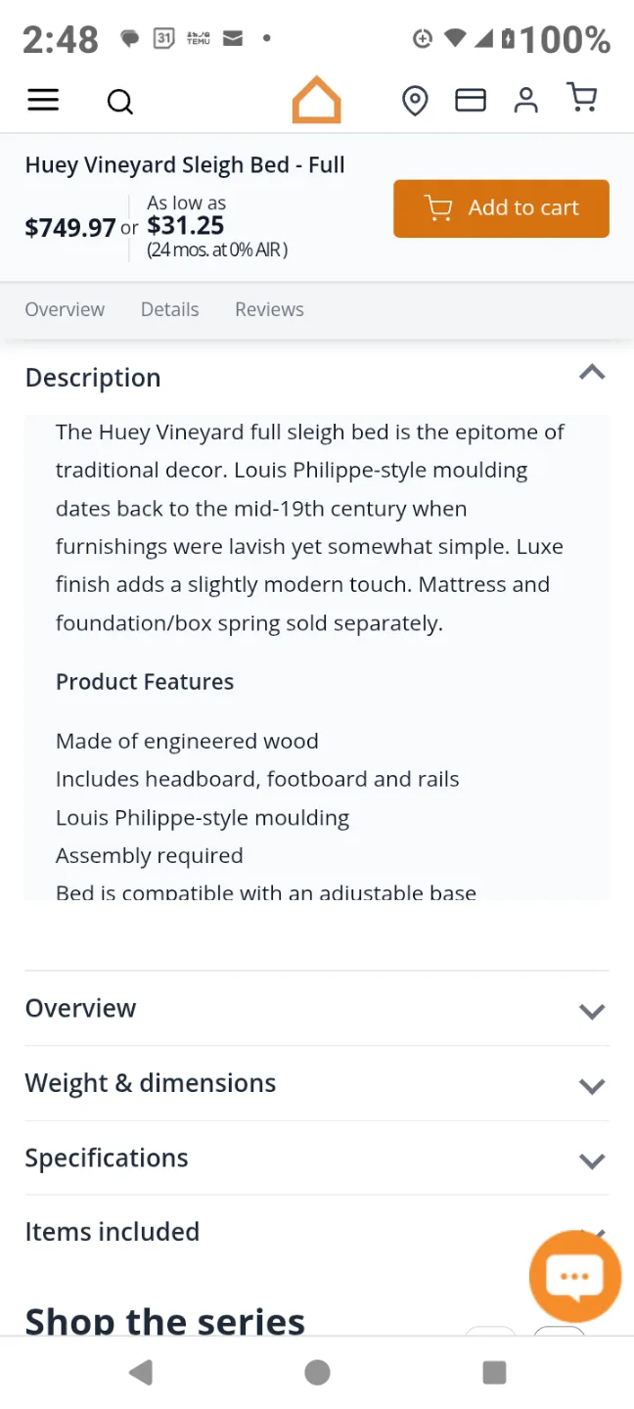The height and width of the screenshot is (1409, 634).
Task: Open the shopping cart icon
Action: 582,98
